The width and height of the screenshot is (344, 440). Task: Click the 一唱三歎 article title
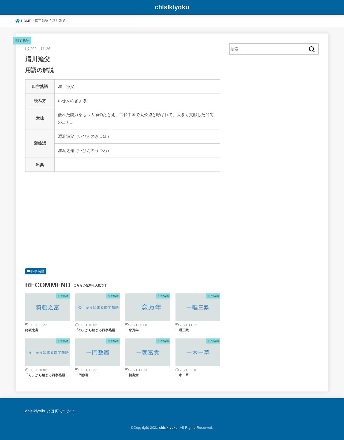[x=182, y=330]
